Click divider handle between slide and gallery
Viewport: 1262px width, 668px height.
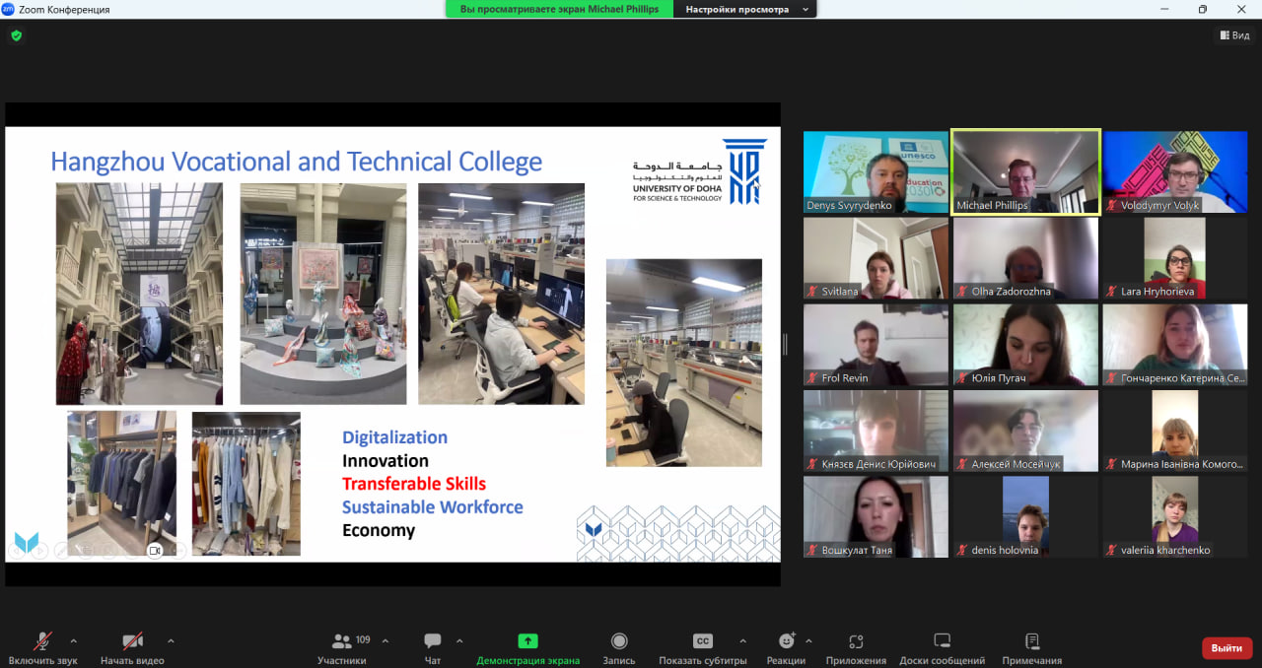(x=785, y=344)
